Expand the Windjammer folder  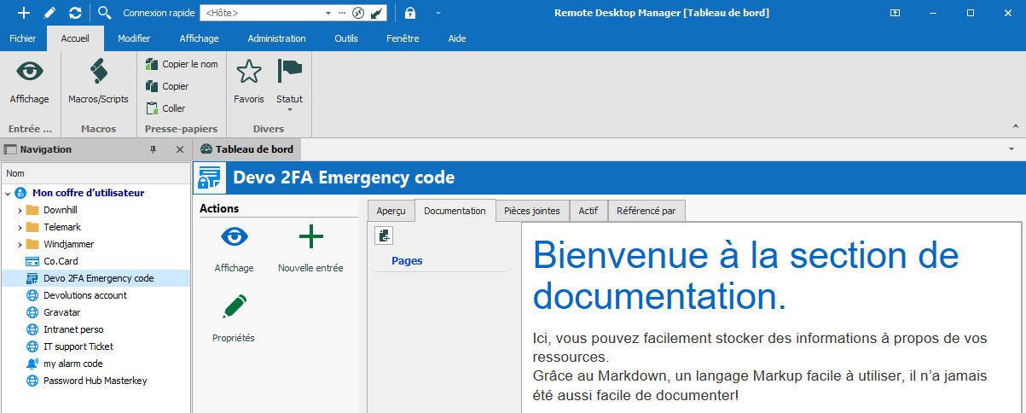[20, 244]
